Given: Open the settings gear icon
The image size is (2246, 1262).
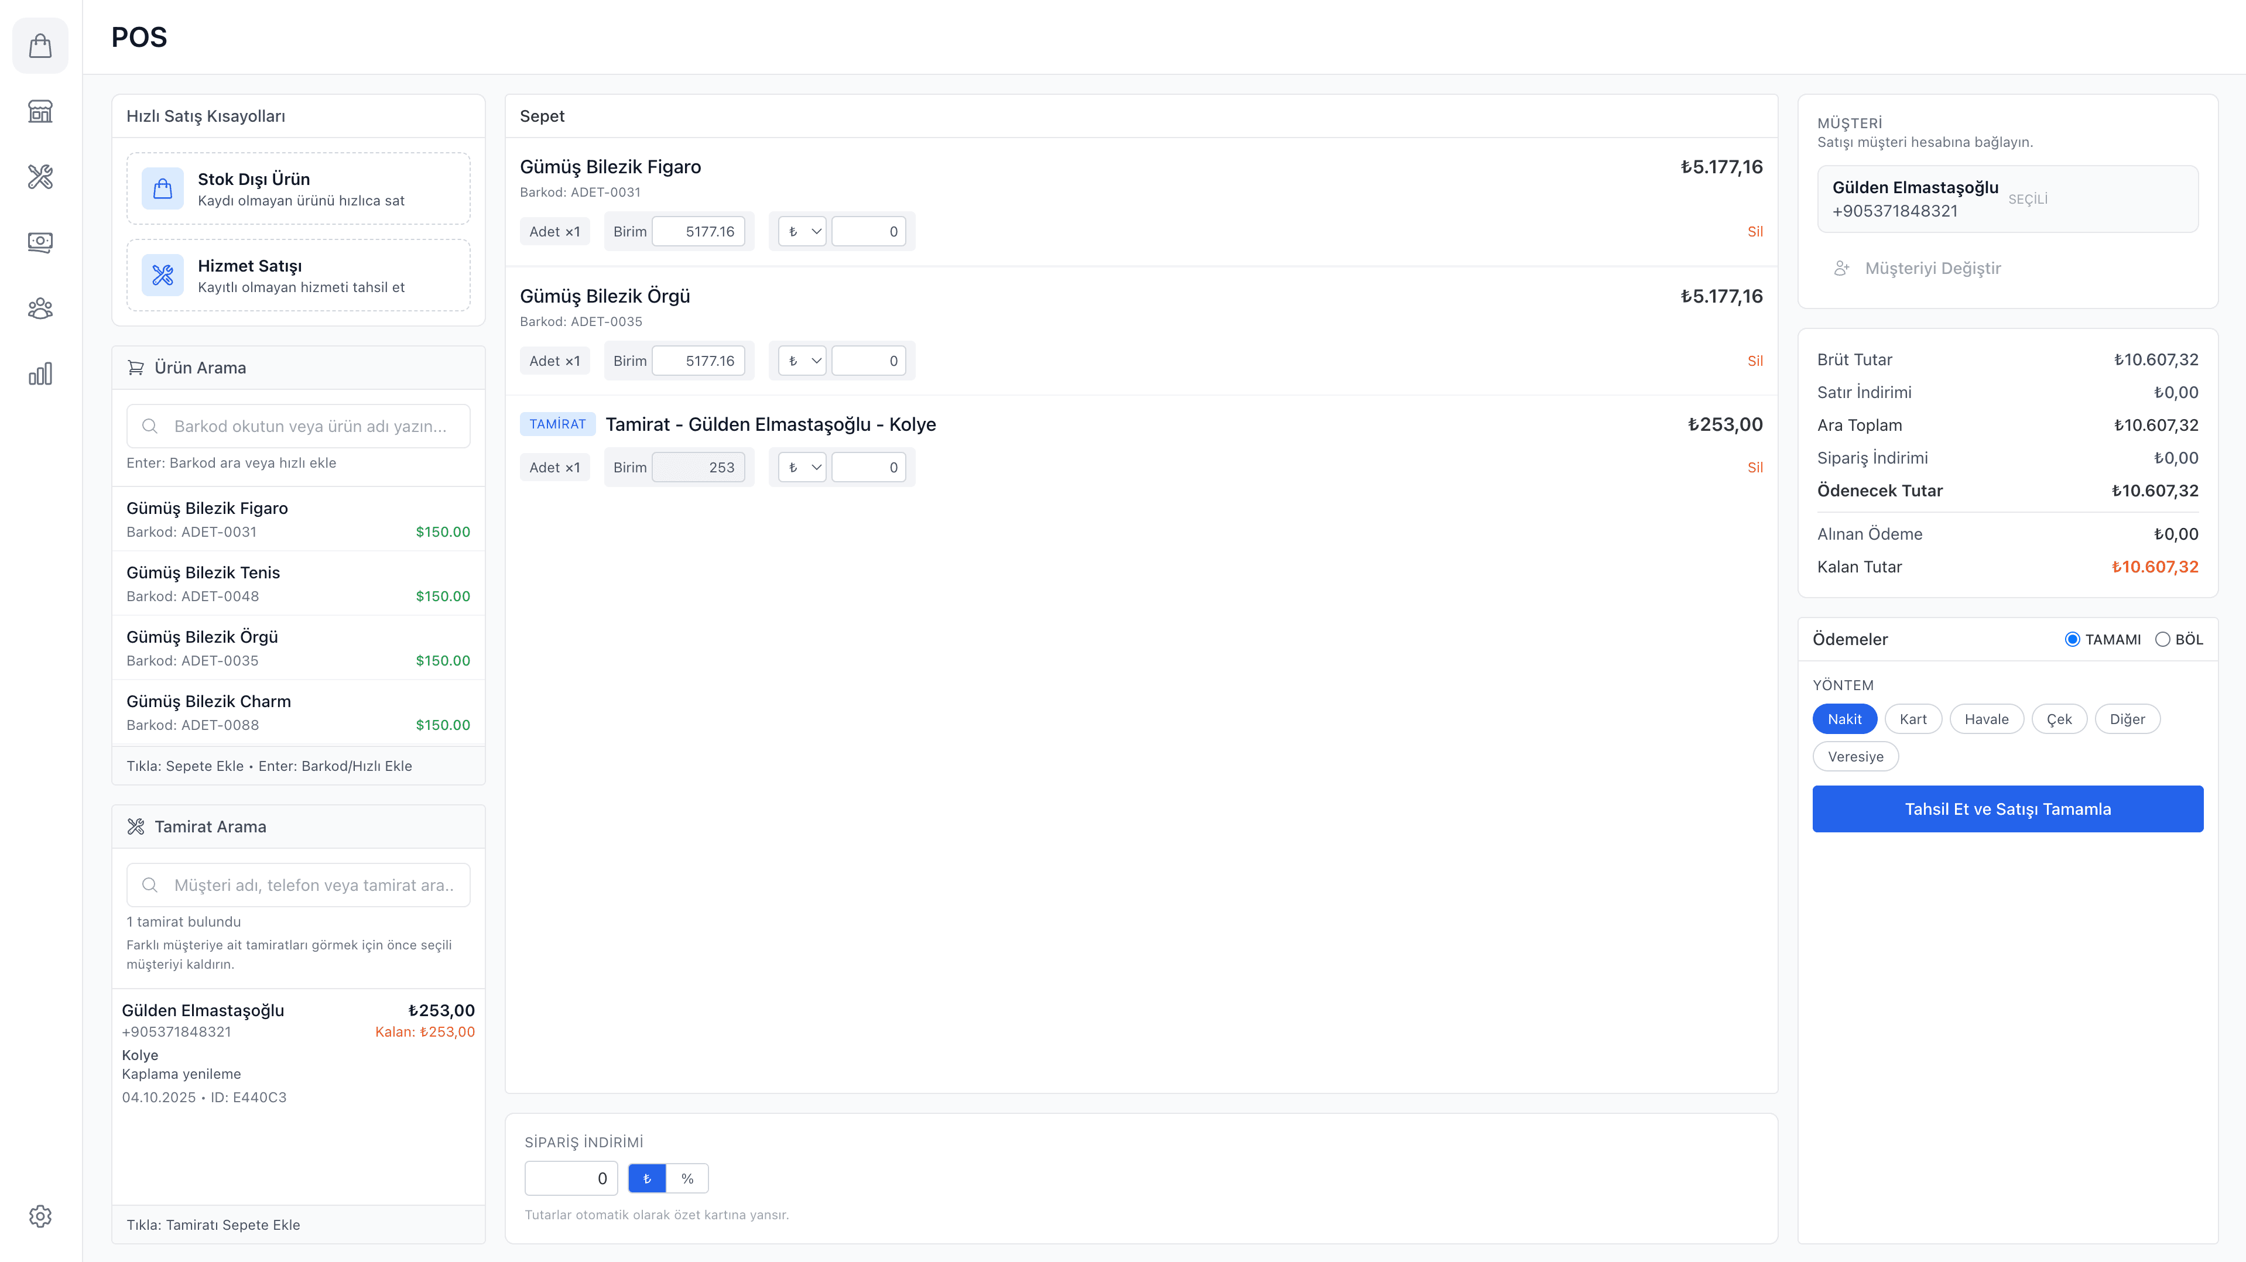Looking at the screenshot, I should [x=40, y=1216].
